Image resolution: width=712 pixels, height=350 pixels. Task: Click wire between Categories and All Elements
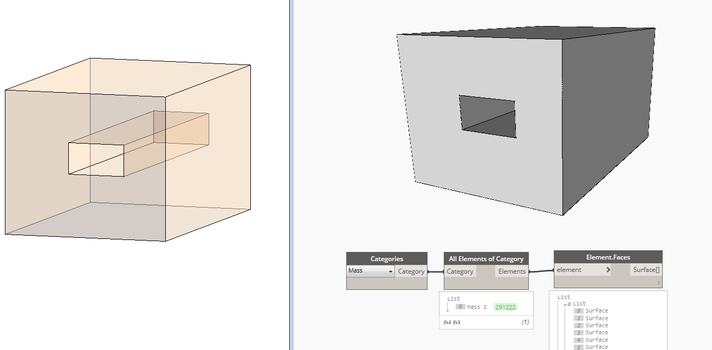click(435, 271)
